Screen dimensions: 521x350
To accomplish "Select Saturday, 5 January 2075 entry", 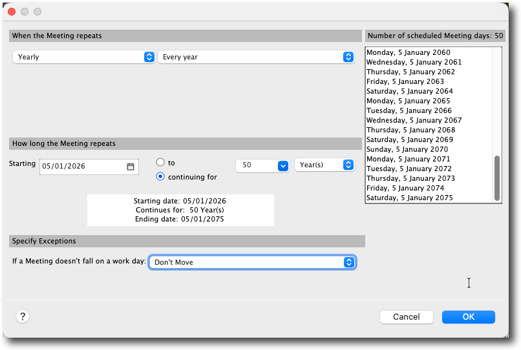I will 409,198.
